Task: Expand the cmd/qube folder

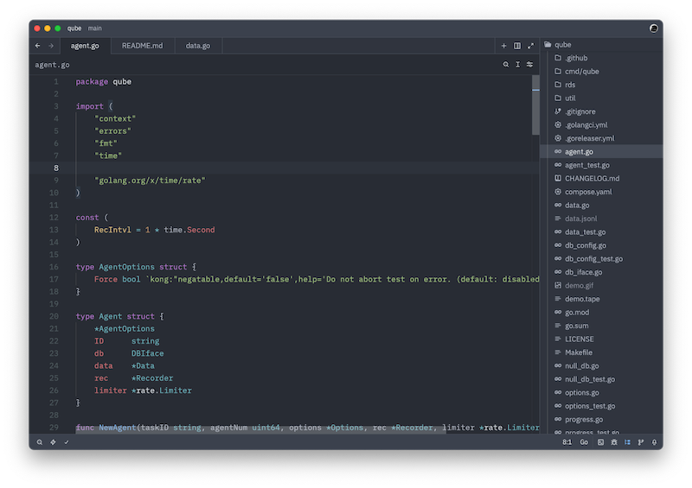Action: point(601,72)
